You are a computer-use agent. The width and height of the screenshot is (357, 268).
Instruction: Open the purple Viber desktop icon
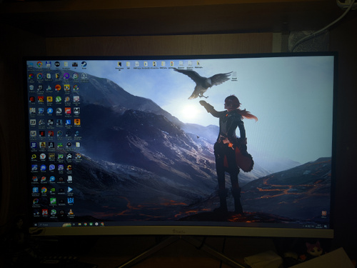pyautogui.click(x=52, y=168)
